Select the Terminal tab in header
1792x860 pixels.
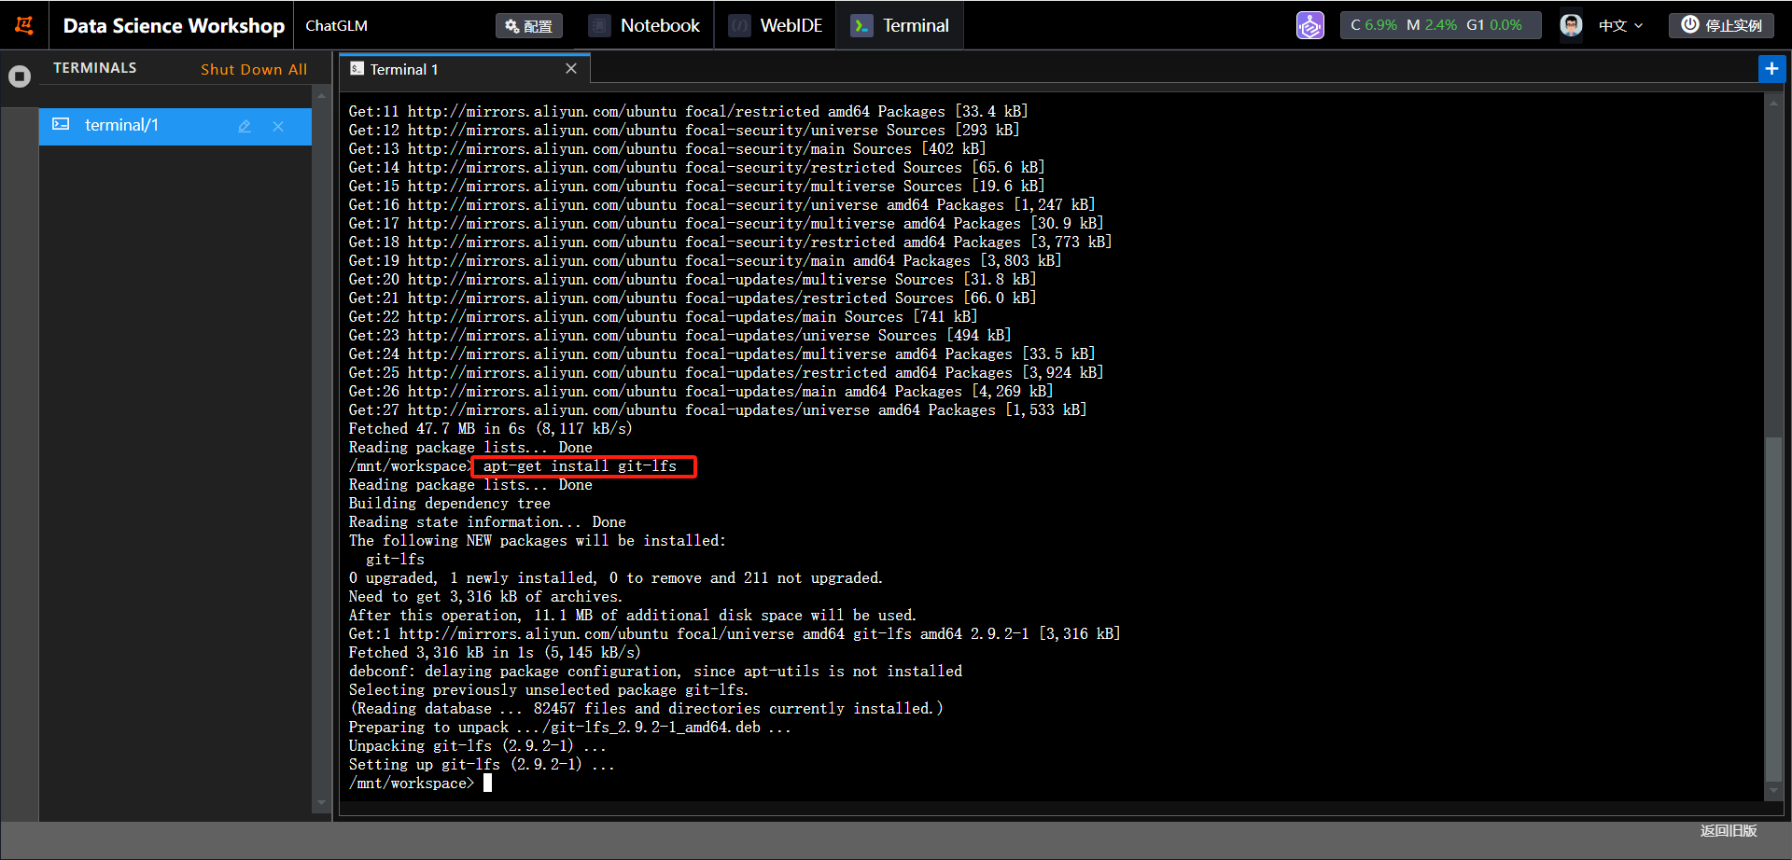(x=902, y=25)
